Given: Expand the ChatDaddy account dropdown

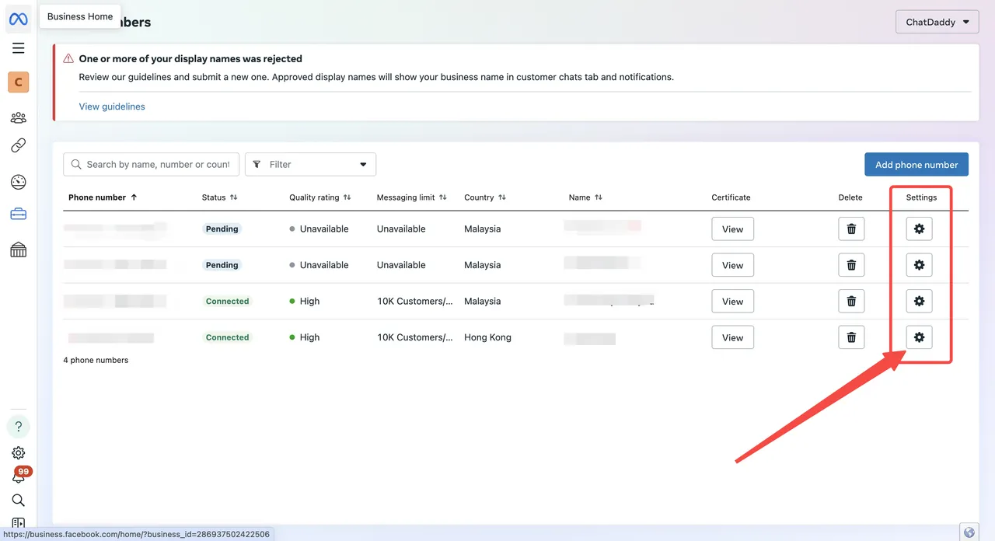Looking at the screenshot, I should [x=937, y=22].
